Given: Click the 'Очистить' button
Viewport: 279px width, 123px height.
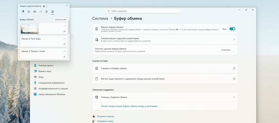Looking at the screenshot, I should coord(225,50).
